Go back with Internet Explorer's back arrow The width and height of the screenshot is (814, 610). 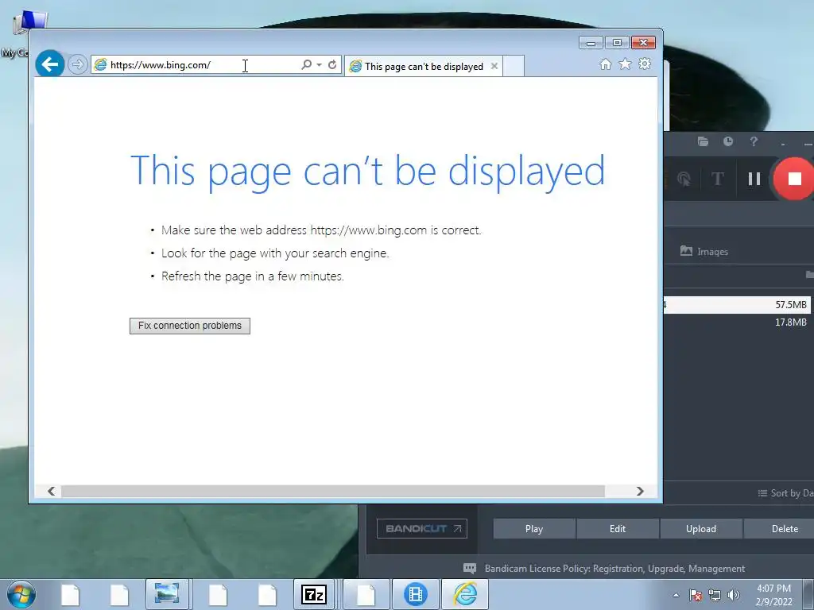pyautogui.click(x=50, y=64)
